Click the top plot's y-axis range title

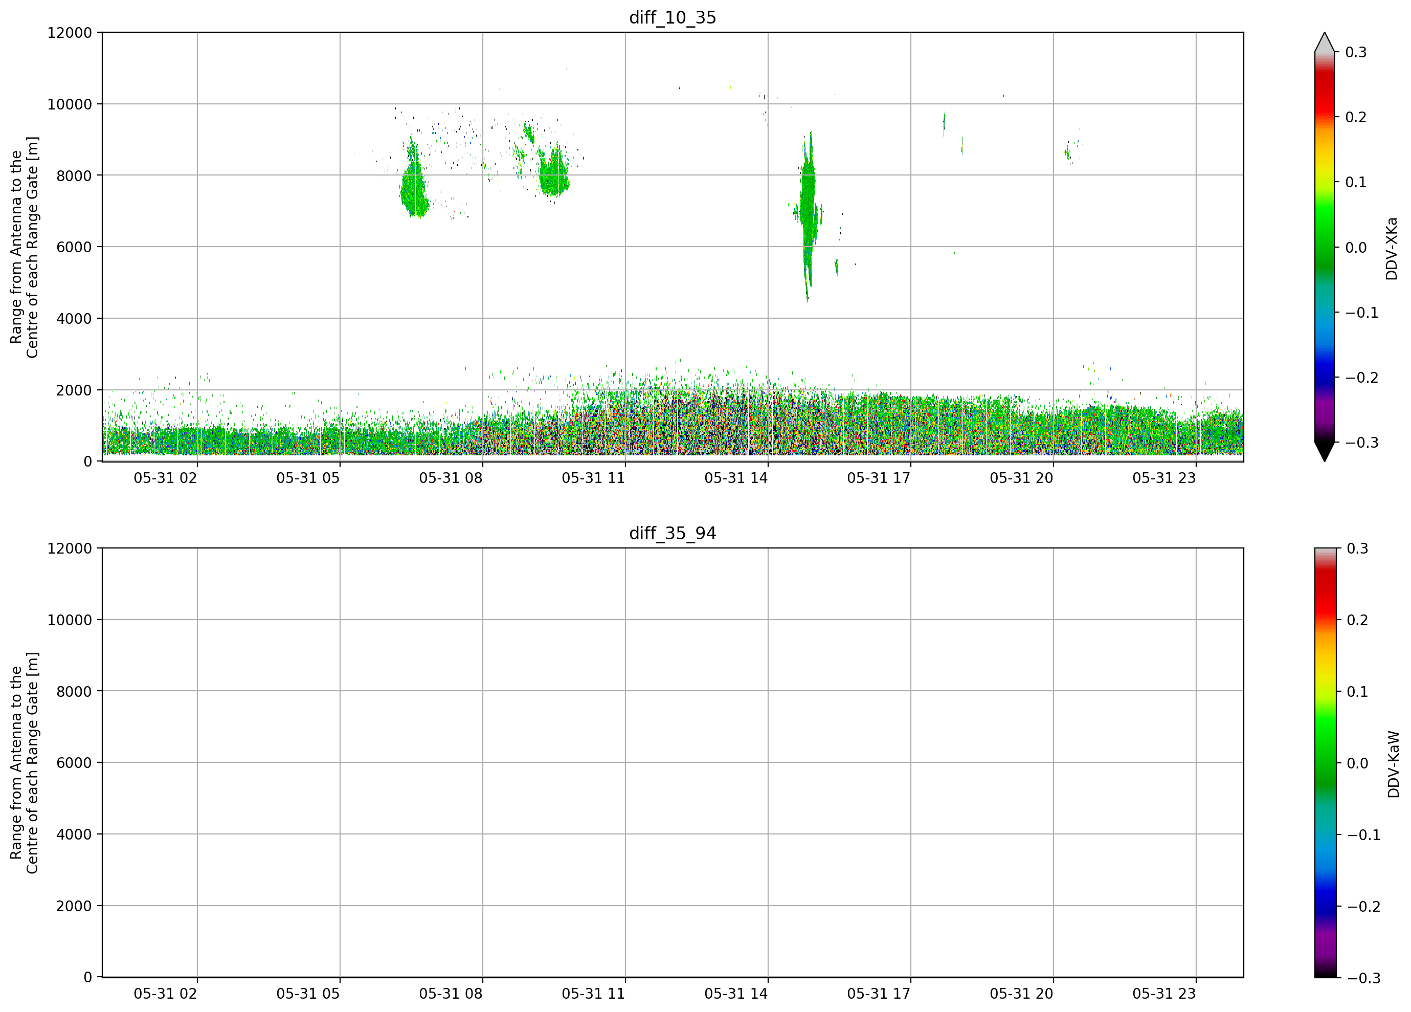24,247
